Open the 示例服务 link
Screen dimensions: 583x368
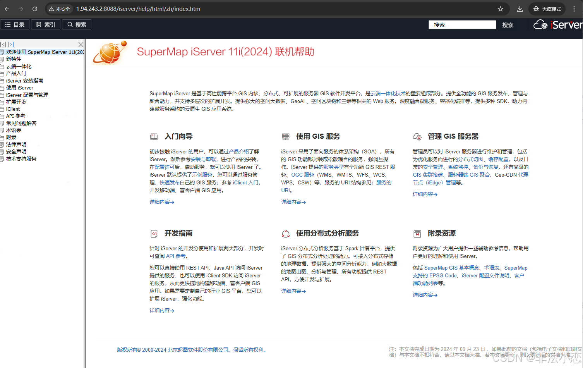coord(202,175)
